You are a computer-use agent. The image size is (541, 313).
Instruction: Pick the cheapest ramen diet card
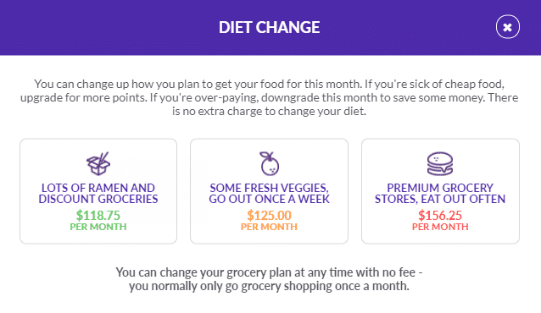pos(98,191)
